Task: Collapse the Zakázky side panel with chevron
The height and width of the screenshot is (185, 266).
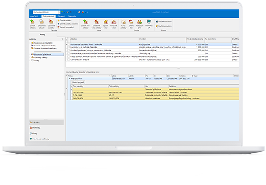Action: 62,39
